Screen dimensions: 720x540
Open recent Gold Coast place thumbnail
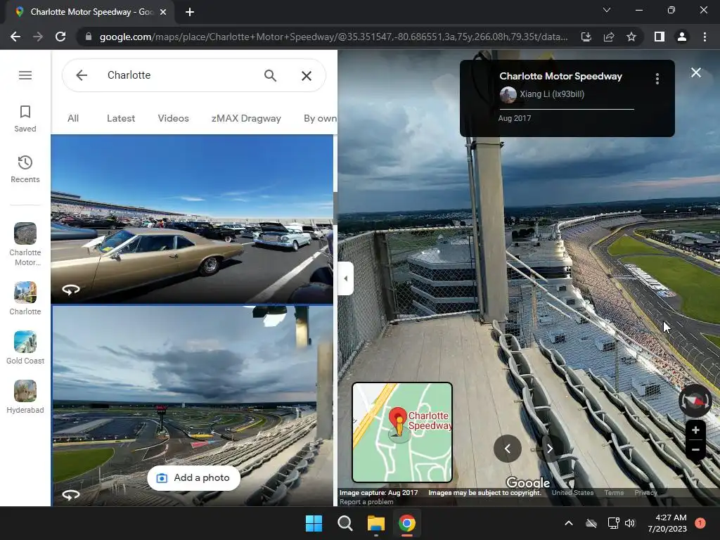point(25,347)
